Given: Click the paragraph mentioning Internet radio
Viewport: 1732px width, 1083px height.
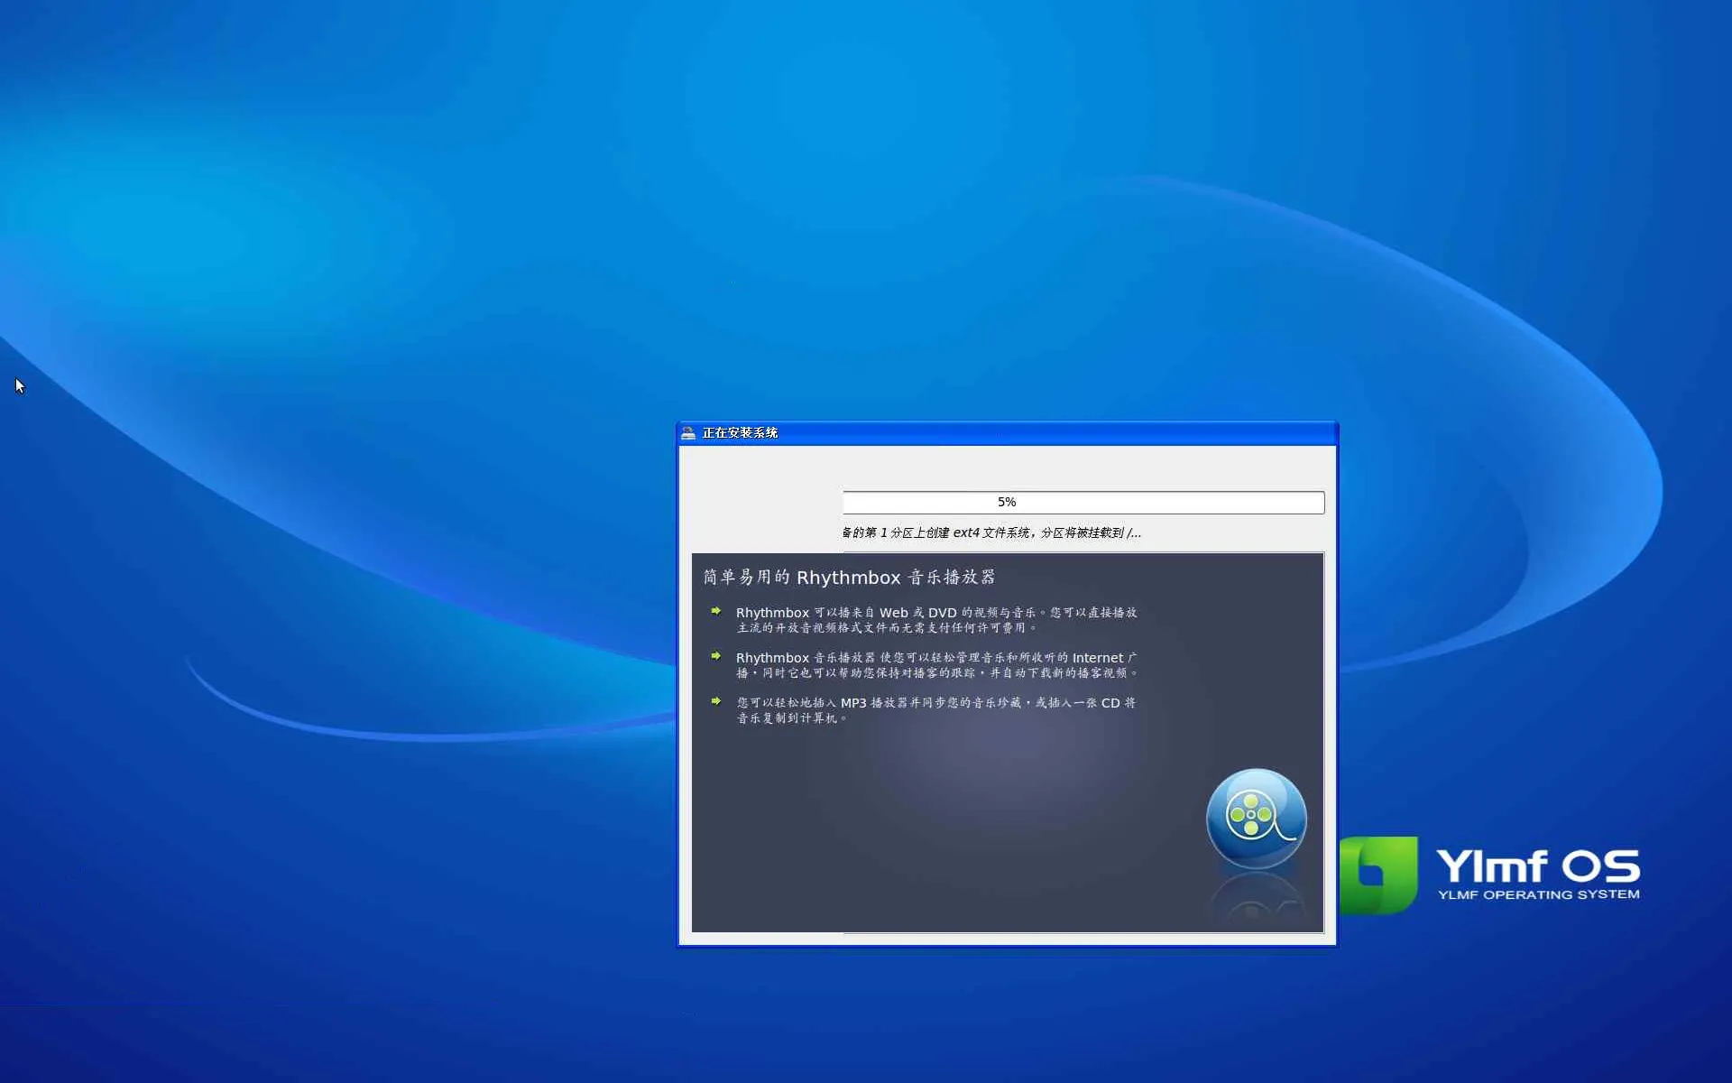Looking at the screenshot, I should click(x=935, y=665).
